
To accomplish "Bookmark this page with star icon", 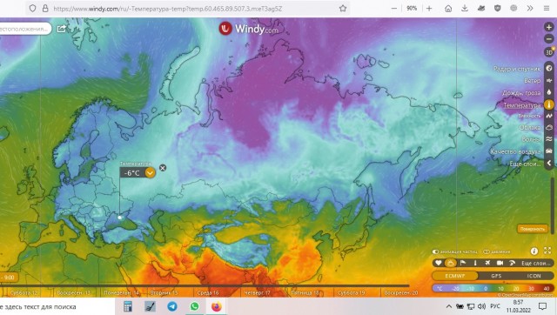I will 343,8.
